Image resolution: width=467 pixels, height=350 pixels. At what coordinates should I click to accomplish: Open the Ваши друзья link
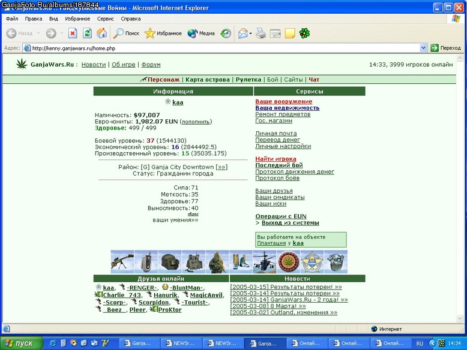click(274, 191)
